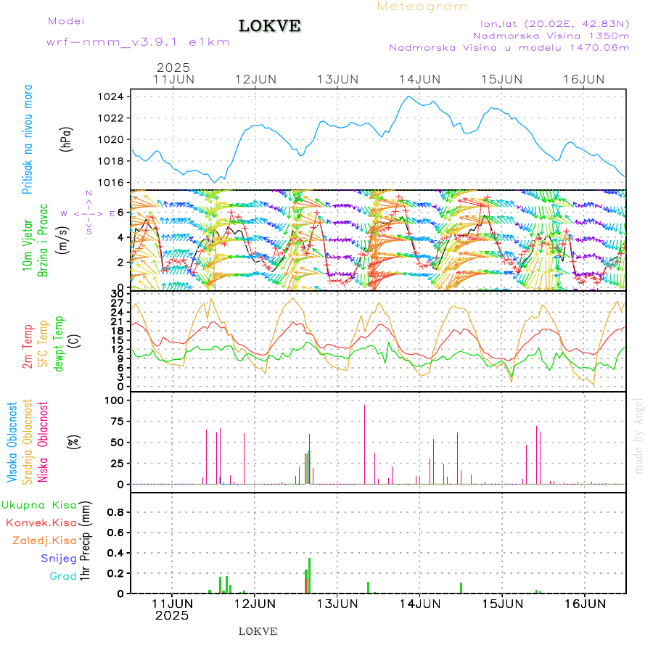Image resolution: width=653 pixels, height=653 pixels.
Task: Click the "Brzina i Pravac" wind label
Action: tap(43, 241)
